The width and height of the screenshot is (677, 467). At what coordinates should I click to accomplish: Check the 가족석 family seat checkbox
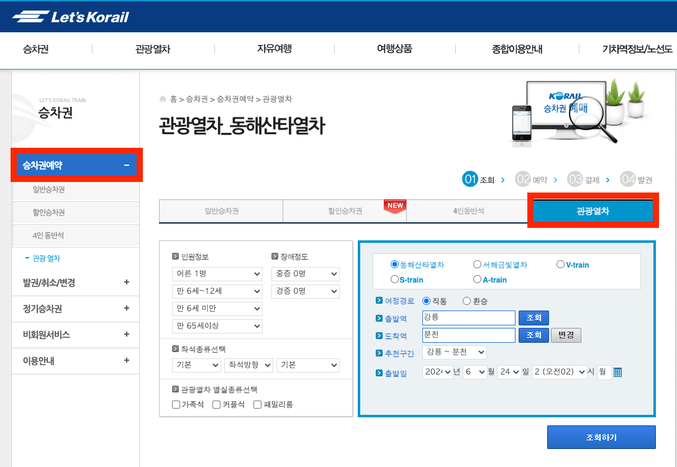click(176, 404)
